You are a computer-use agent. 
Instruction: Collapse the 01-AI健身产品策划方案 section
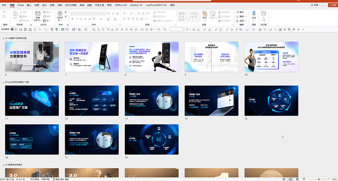(3, 38)
